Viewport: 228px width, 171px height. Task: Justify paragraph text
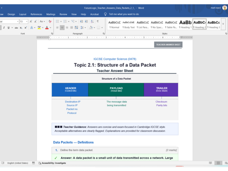coord(72,28)
